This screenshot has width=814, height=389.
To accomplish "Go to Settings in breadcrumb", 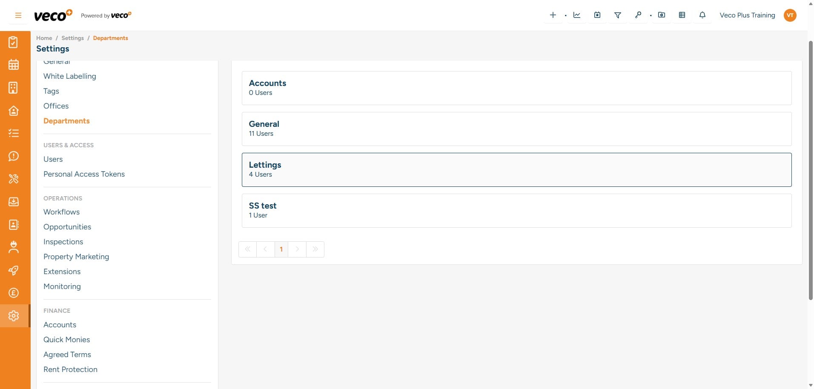I will point(73,38).
